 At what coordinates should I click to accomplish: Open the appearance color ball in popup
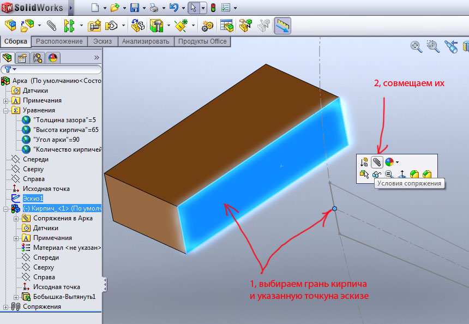[389, 162]
